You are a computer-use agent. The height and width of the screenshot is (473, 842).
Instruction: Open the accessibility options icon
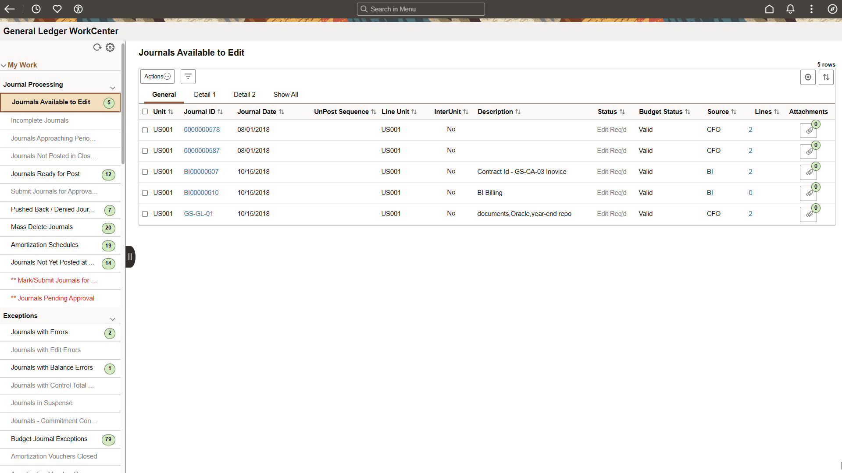(78, 9)
